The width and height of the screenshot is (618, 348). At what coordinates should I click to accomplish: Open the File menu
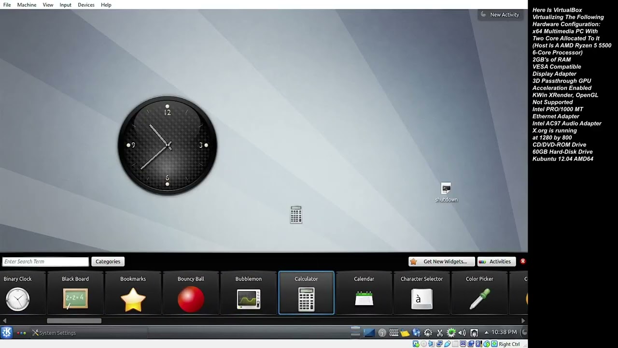7,5
